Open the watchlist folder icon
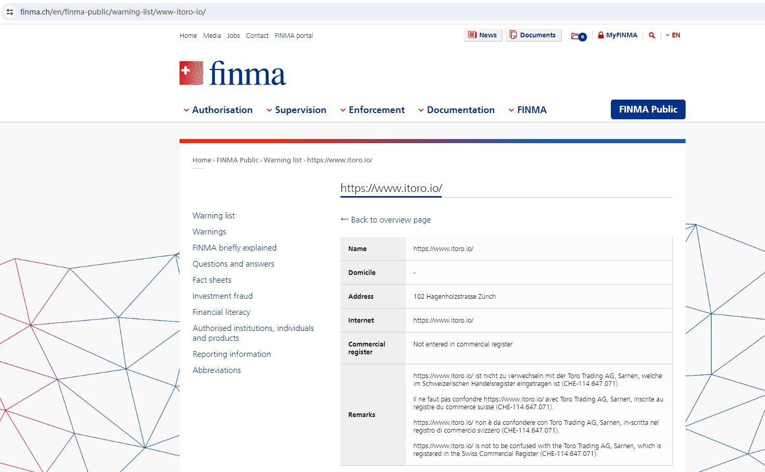 click(x=578, y=36)
